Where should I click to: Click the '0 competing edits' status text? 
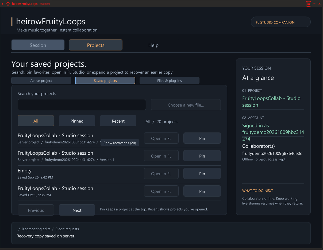[36, 229]
